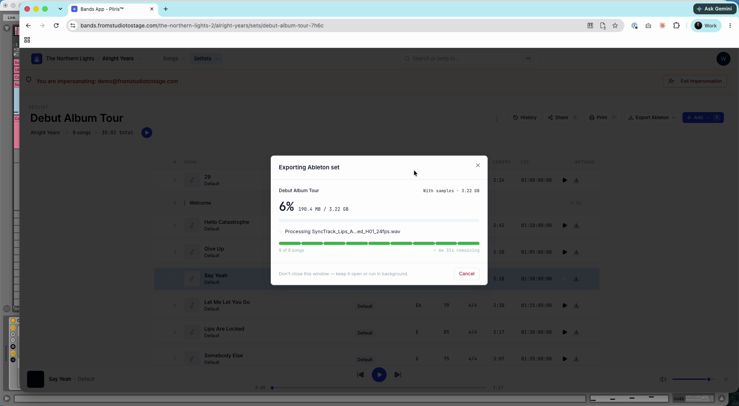Download song 29
The image size is (739, 406).
(576, 180)
